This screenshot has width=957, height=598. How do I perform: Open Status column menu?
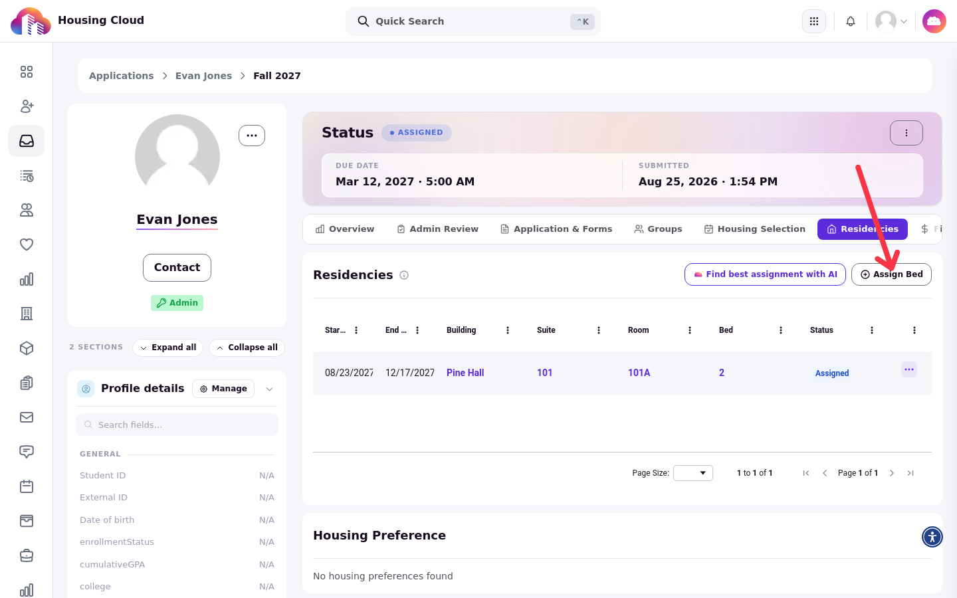(x=872, y=330)
